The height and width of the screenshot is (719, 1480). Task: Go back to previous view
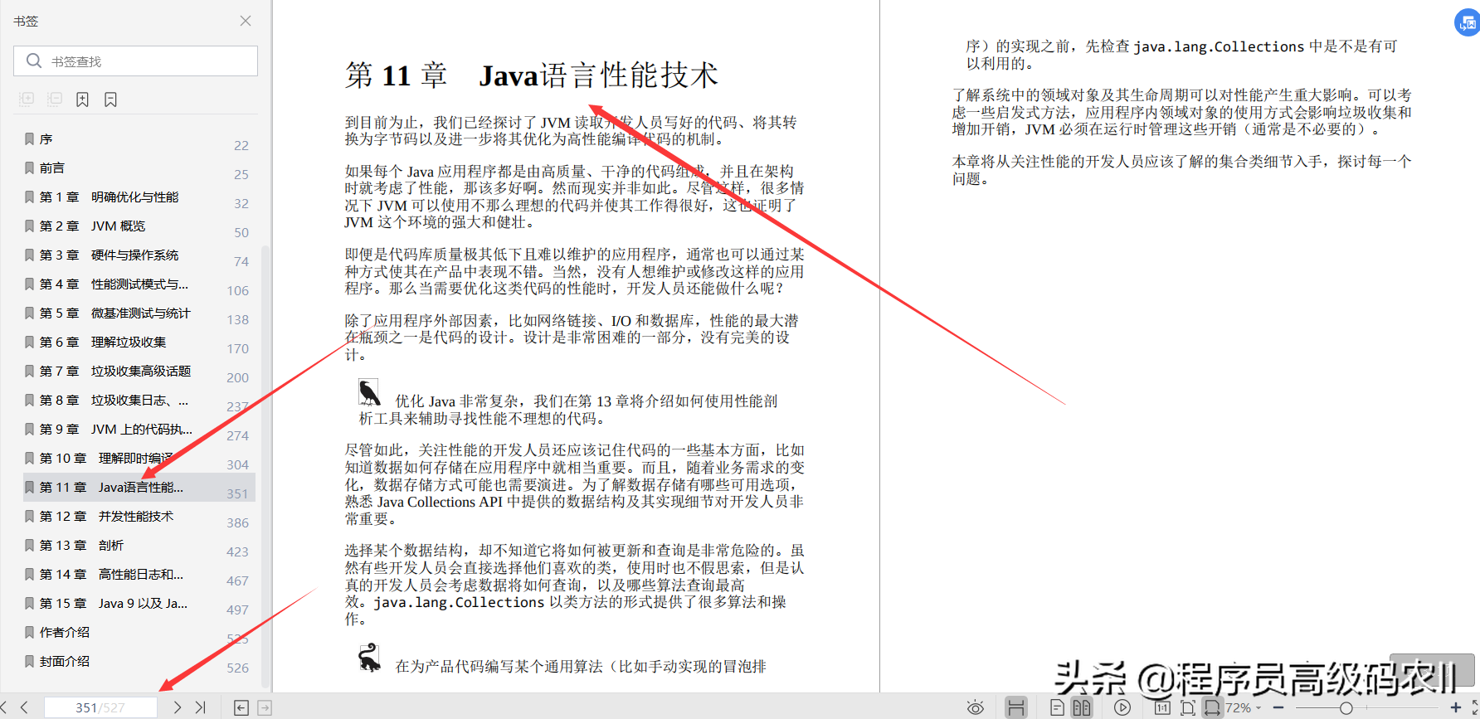[x=241, y=707]
